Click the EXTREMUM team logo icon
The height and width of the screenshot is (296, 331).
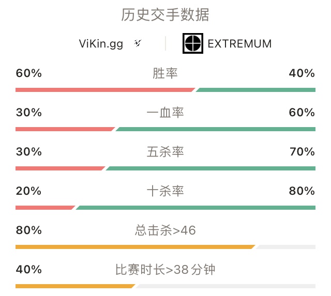coord(193,43)
